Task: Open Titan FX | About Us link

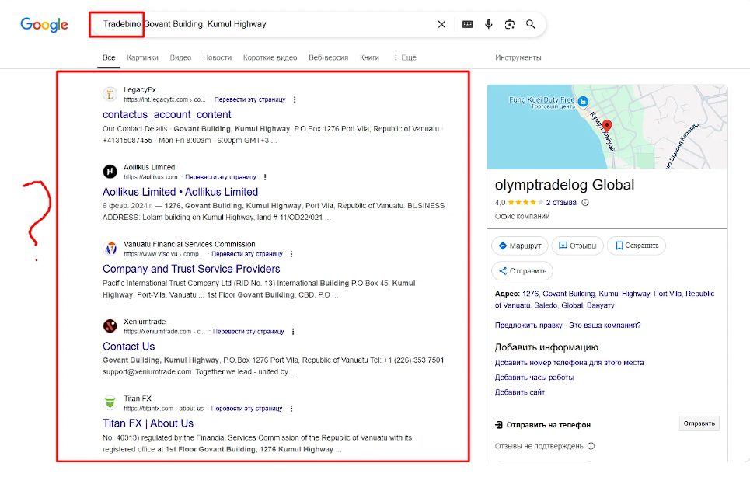Action: 148,423
